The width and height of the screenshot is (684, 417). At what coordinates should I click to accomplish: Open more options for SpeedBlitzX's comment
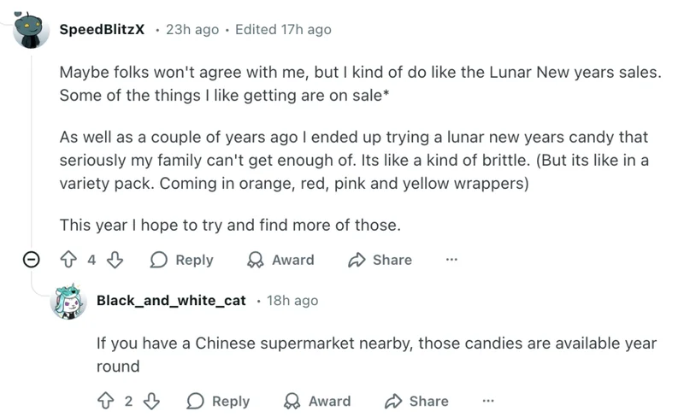[451, 260]
